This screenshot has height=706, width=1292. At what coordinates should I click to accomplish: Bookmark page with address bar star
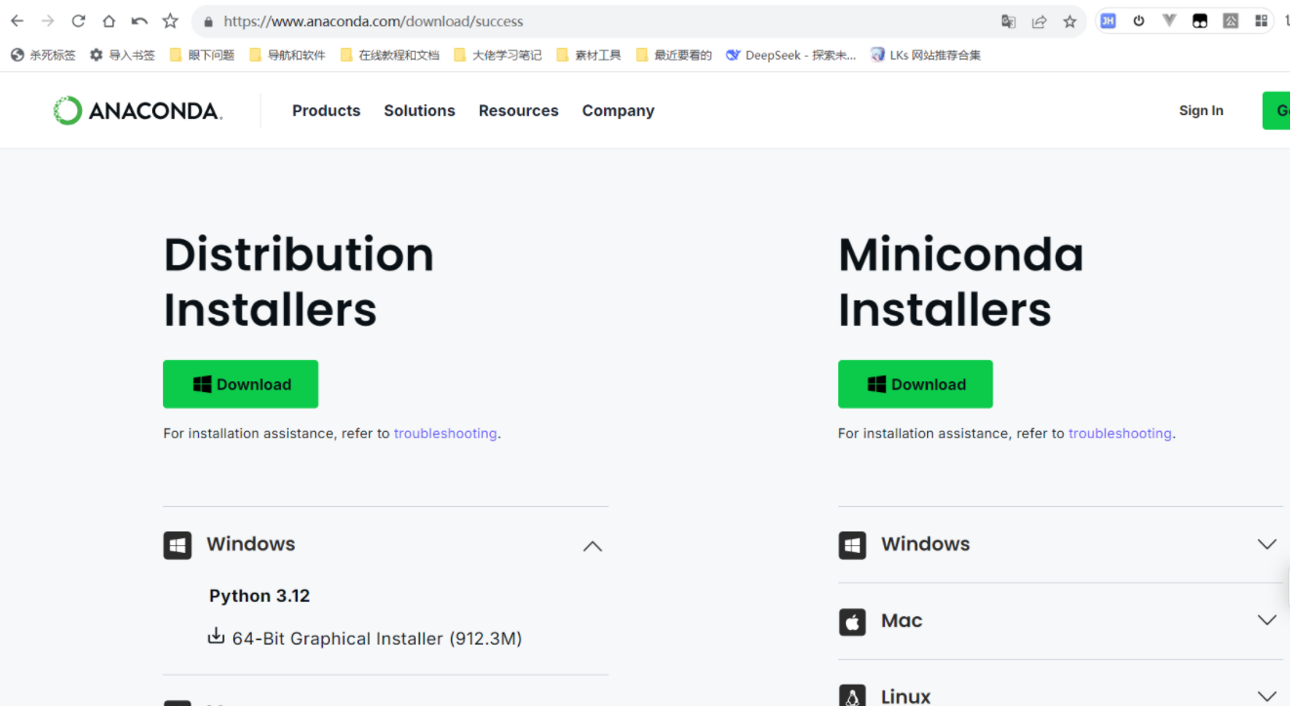coord(1070,20)
